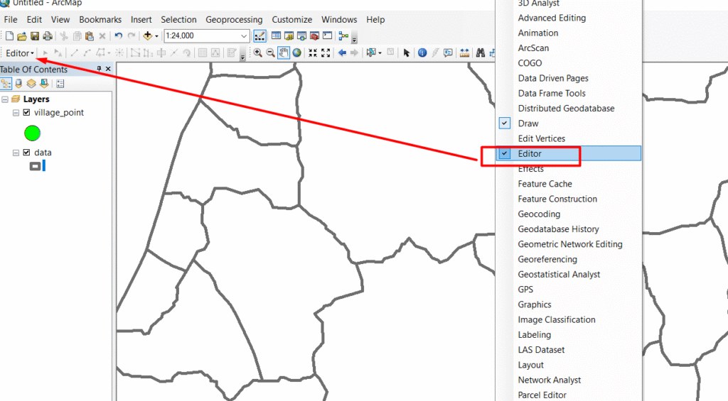This screenshot has height=401, width=728.
Task: Click the Add Data button
Action: point(148,35)
